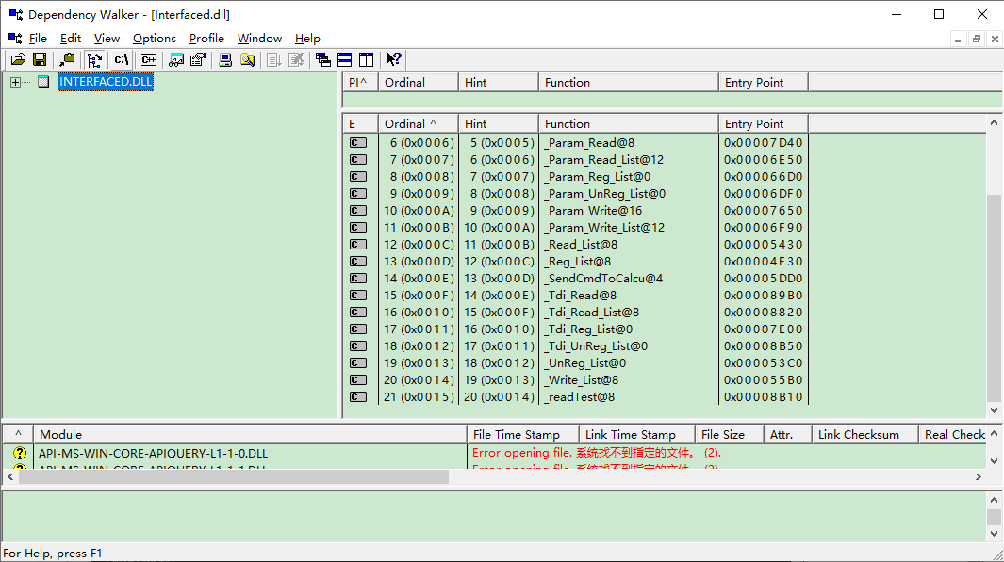Select the _Tdi_UnReg_List@0 function row
The height and width of the screenshot is (562, 1004).
pos(576,345)
